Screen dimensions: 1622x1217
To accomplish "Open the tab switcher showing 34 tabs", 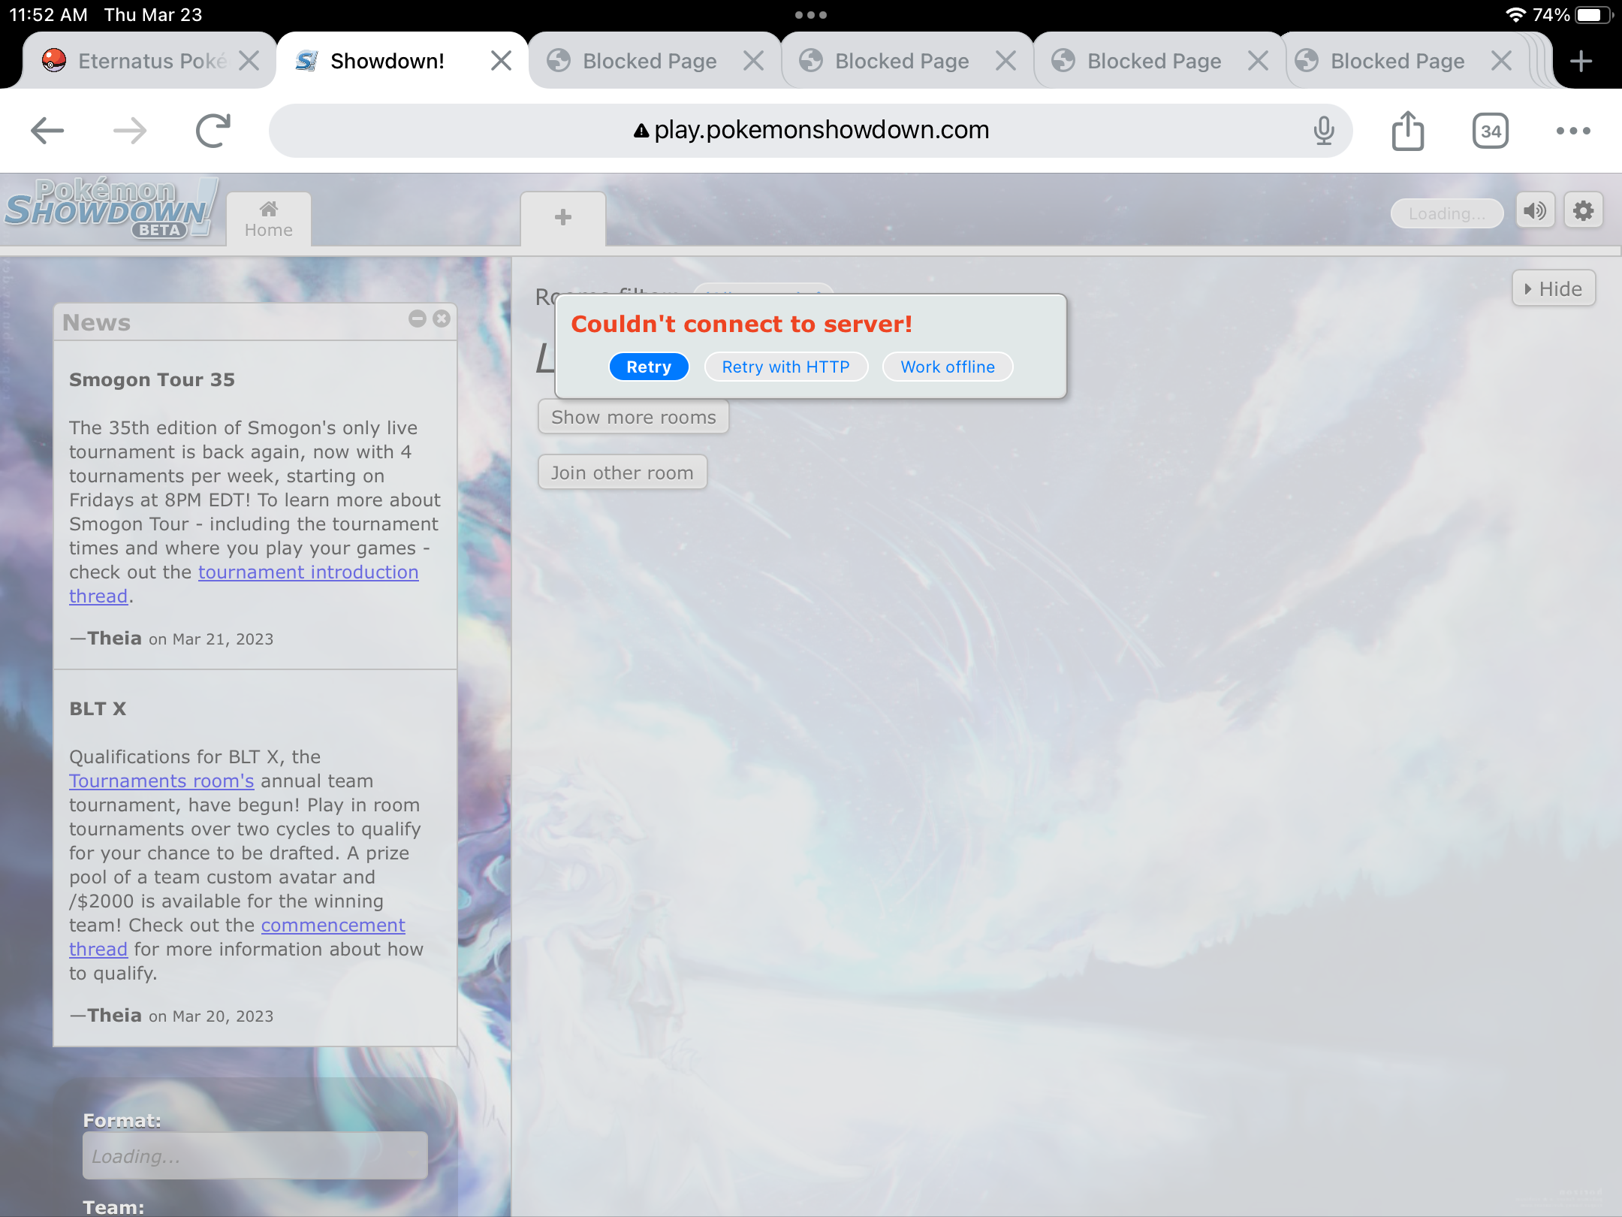I will point(1491,131).
